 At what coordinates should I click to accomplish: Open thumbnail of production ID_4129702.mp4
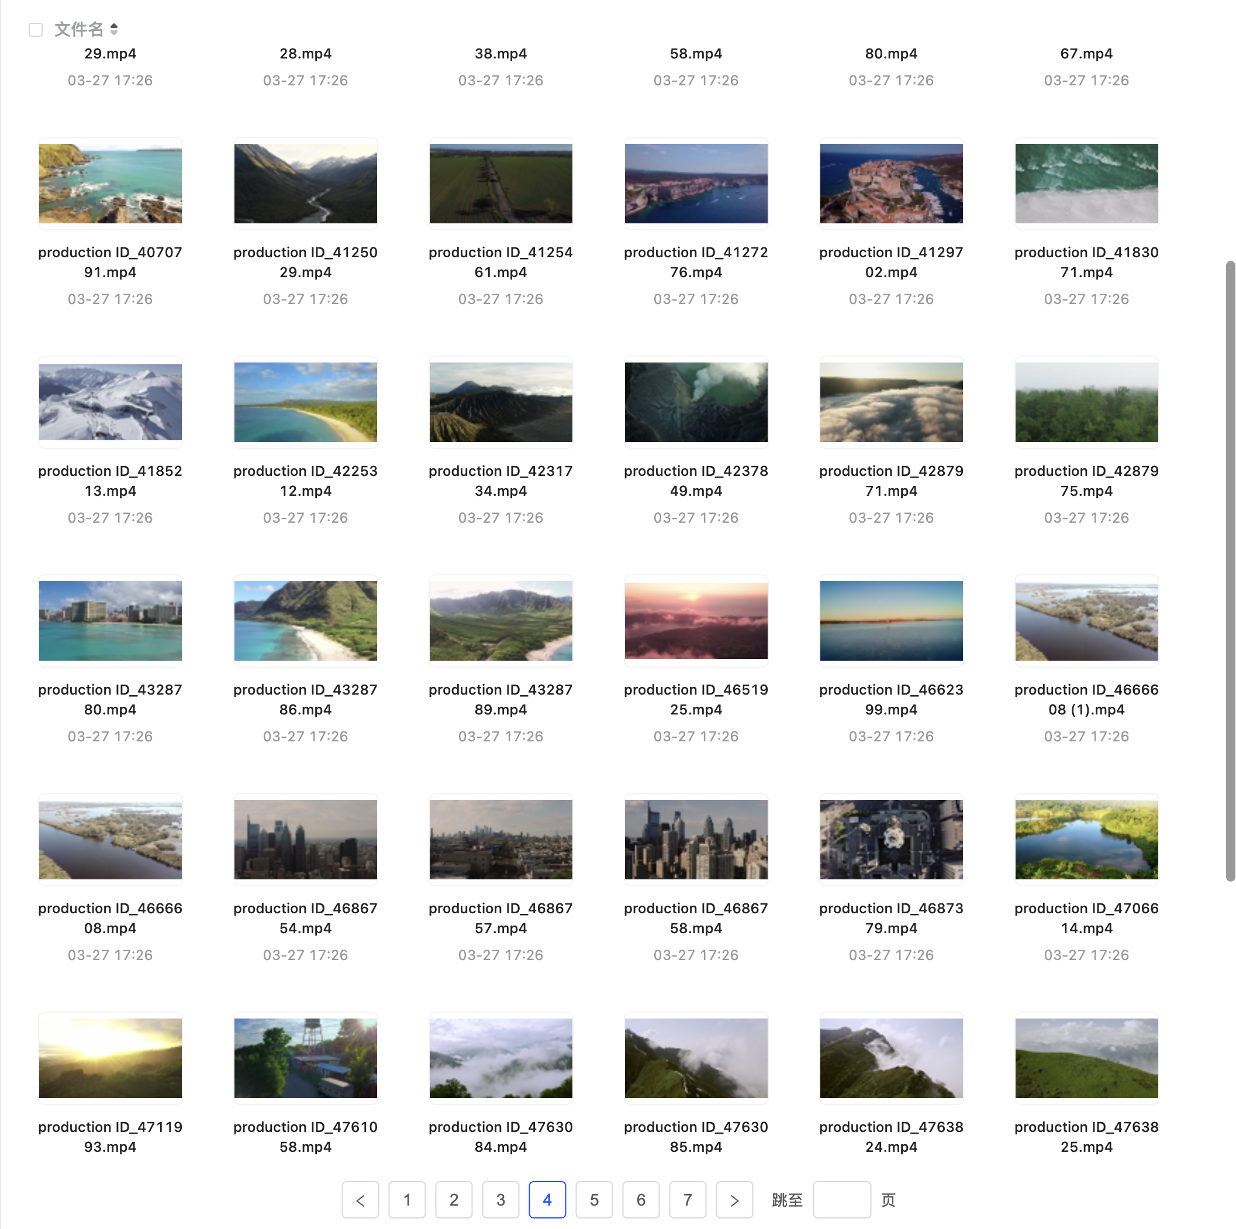coord(891,184)
